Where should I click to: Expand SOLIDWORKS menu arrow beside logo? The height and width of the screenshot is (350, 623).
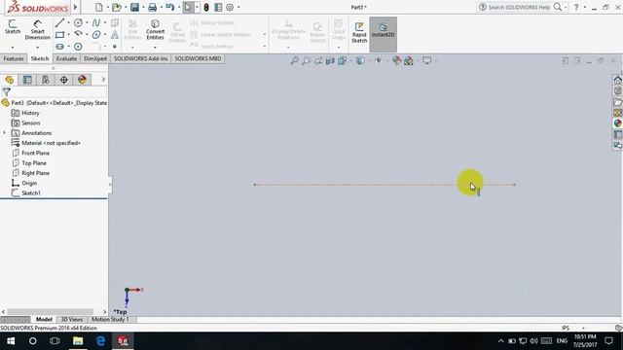coord(76,7)
